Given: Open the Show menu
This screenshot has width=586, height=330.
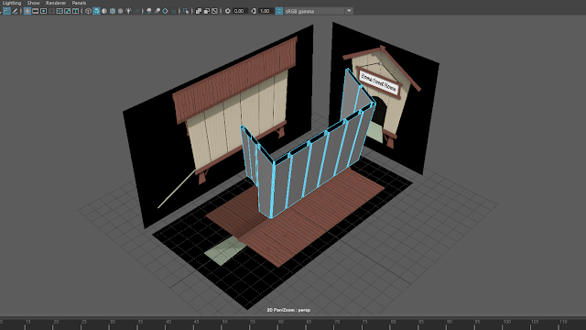Looking at the screenshot, I should click(x=33, y=3).
